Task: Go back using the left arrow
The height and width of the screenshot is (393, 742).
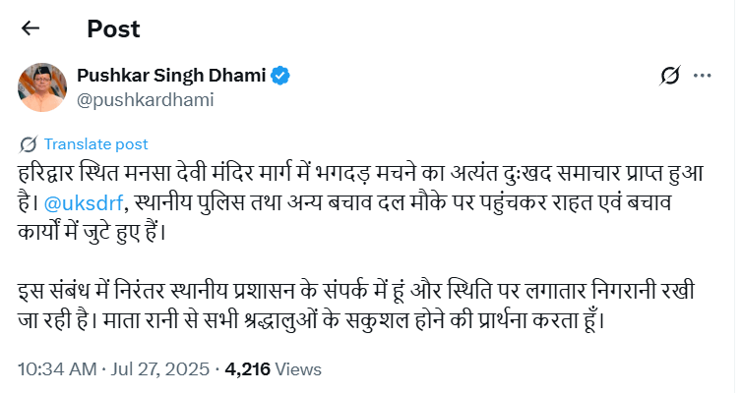Action: coord(31,28)
